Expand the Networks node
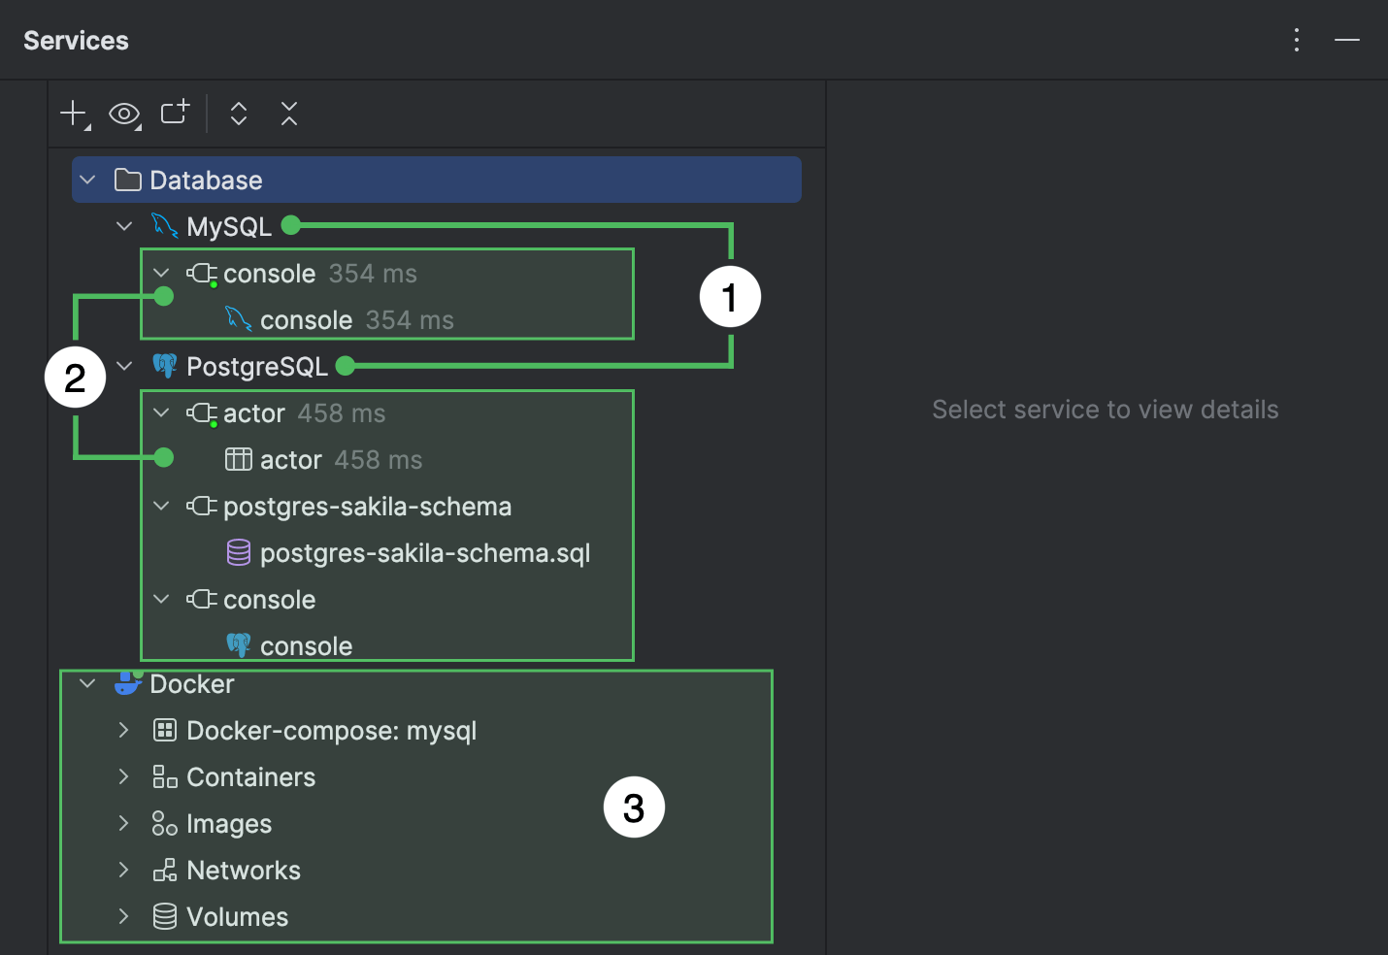This screenshot has width=1388, height=955. (x=123, y=870)
